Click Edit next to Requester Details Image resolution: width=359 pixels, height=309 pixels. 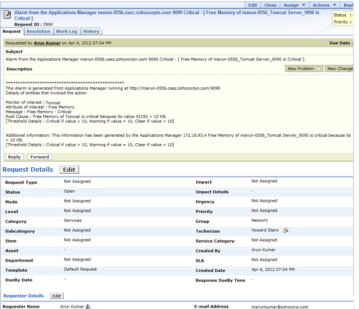[x=56, y=296]
